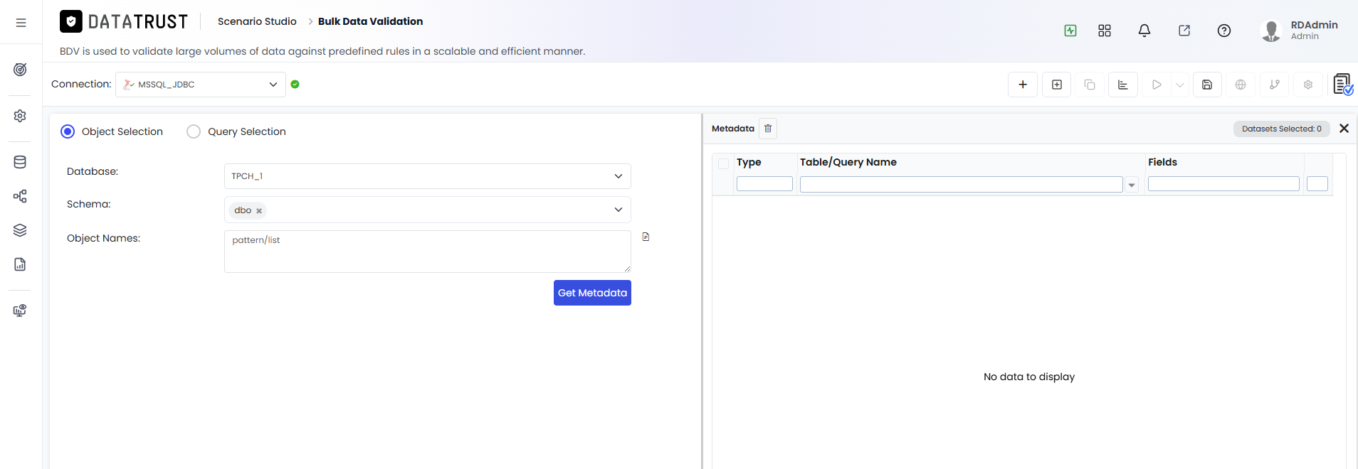Open the apps grid icon
1358x469 pixels.
click(1105, 31)
